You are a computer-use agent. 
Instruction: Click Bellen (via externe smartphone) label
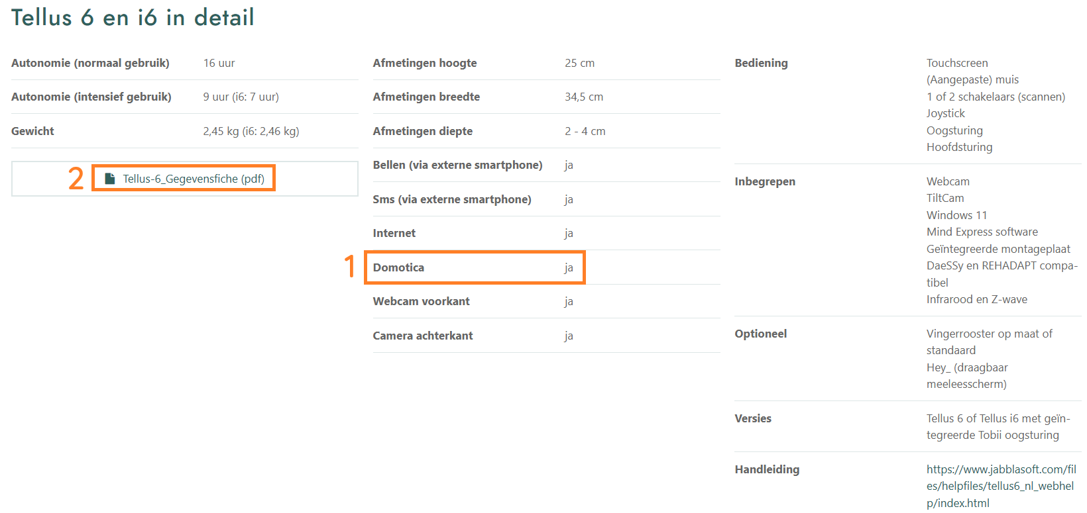coord(457,165)
